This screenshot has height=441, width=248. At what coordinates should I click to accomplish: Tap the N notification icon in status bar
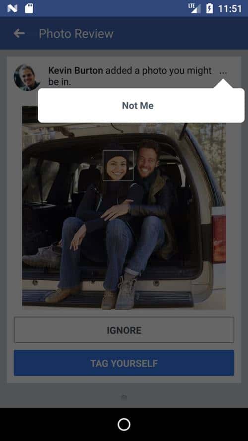[x=12, y=8]
